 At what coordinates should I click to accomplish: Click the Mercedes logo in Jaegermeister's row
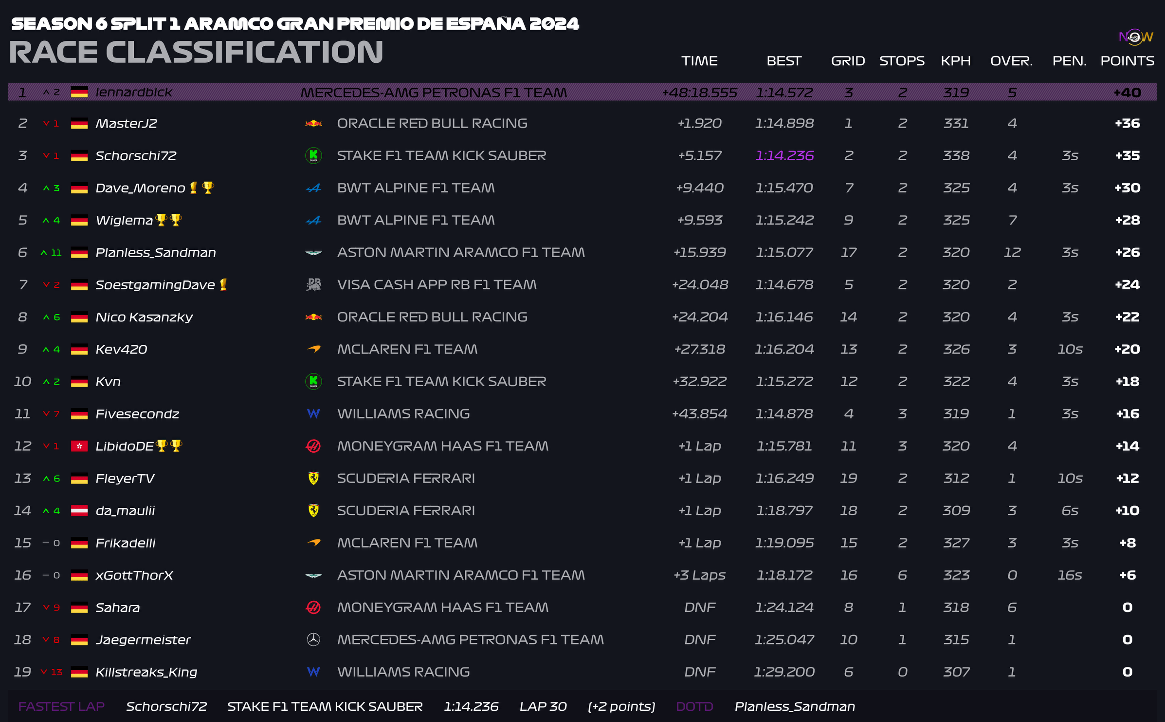(x=313, y=640)
